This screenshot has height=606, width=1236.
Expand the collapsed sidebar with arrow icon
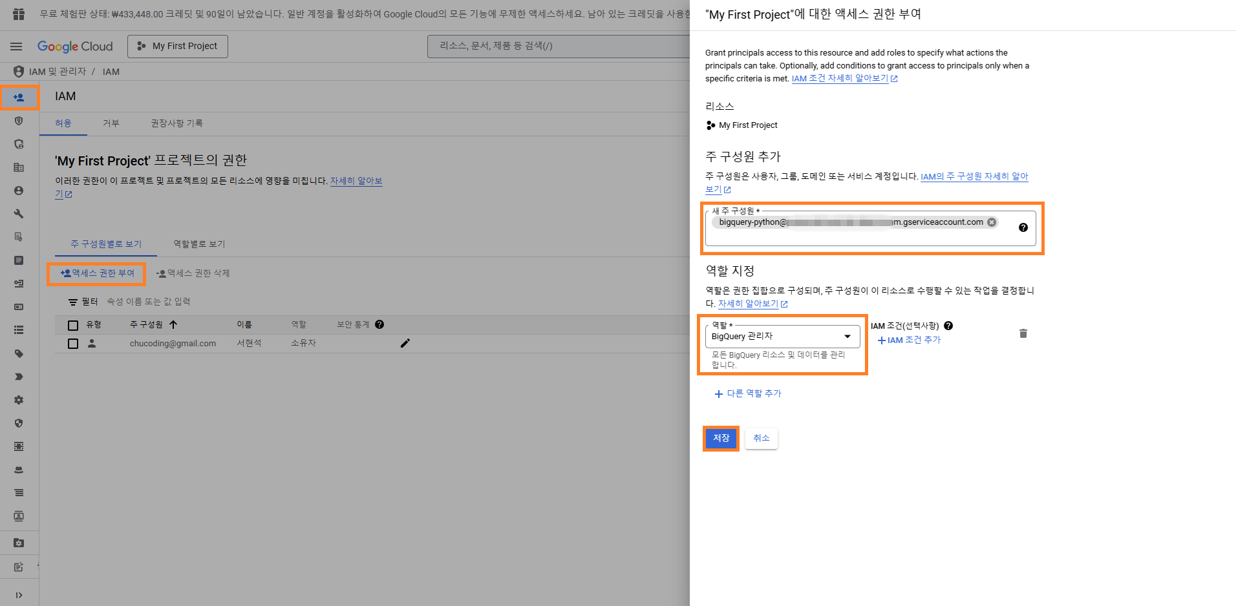(19, 595)
